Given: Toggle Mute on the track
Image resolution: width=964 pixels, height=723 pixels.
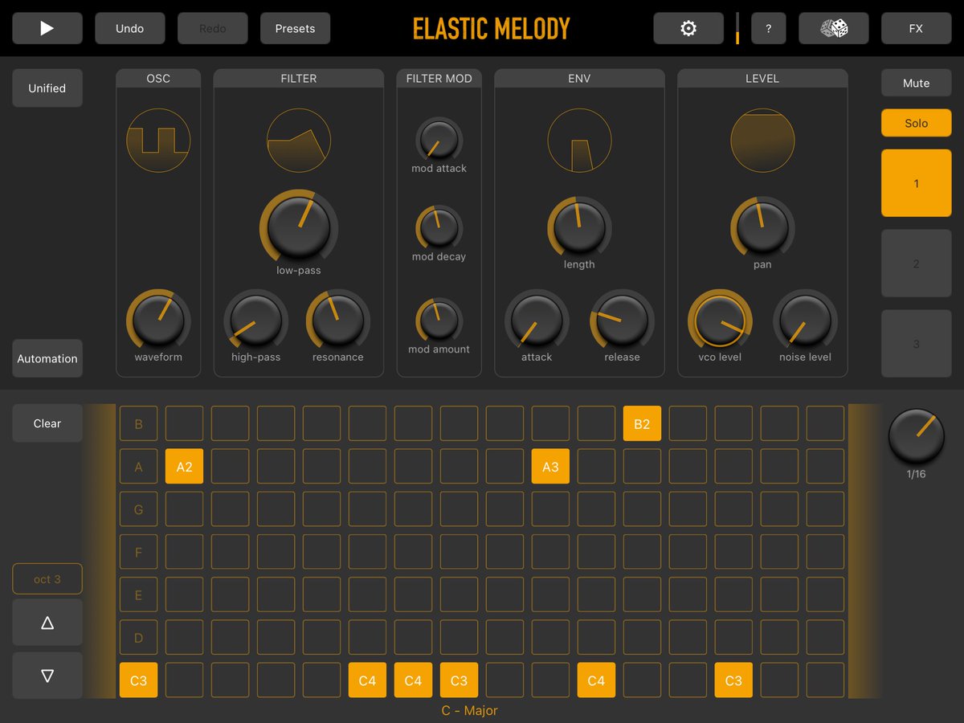Looking at the screenshot, I should (916, 83).
